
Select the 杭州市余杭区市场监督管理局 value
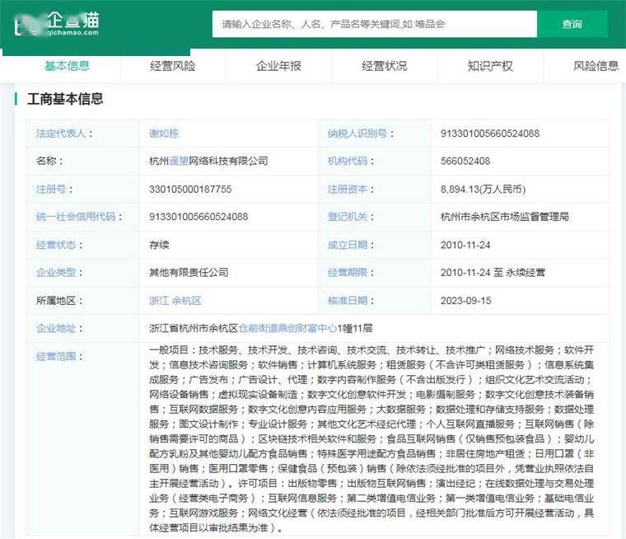point(505,217)
